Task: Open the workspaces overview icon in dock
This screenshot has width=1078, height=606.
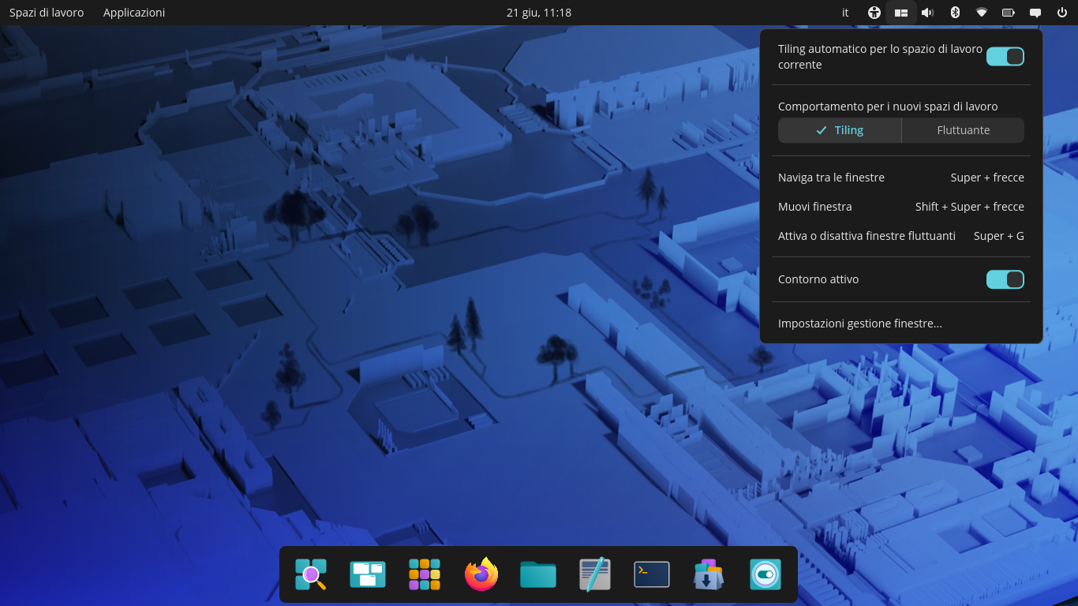Action: point(368,574)
